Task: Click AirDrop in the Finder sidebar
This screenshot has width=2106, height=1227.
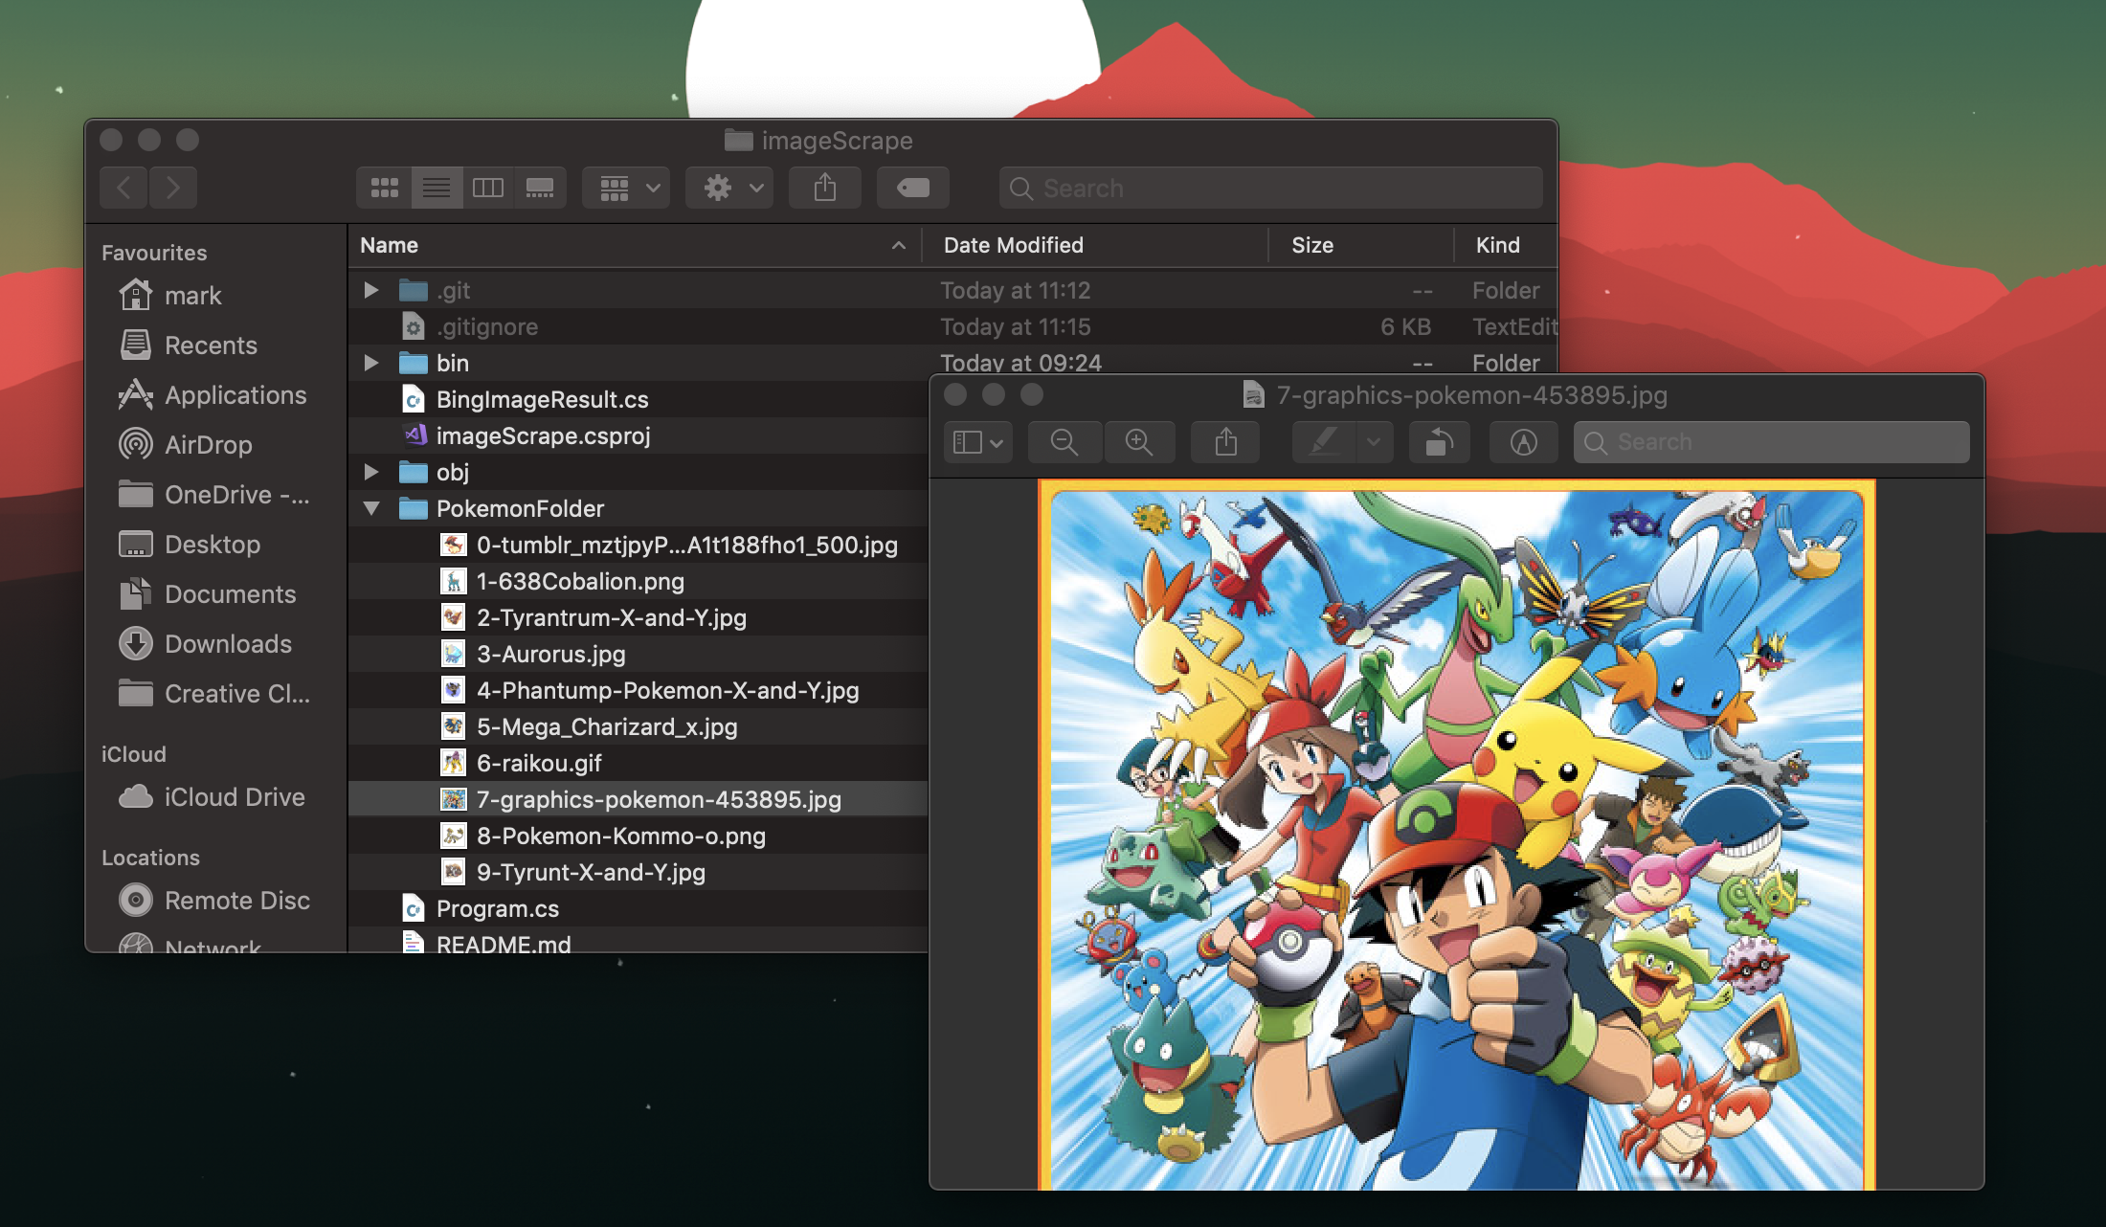Action: [x=208, y=445]
